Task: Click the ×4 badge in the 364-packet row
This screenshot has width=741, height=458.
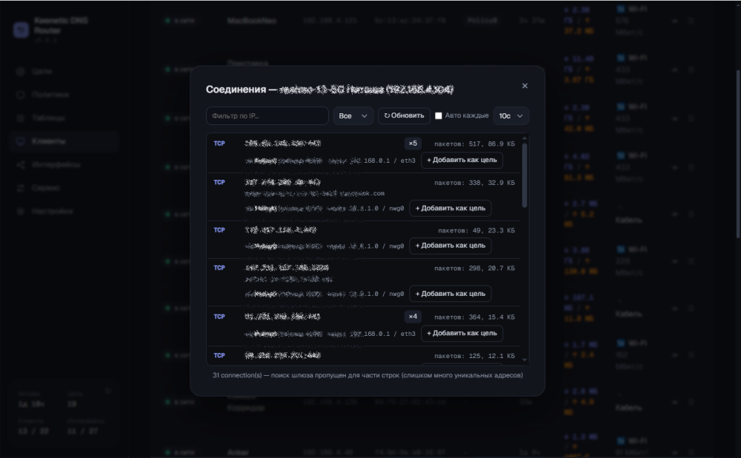Action: pyautogui.click(x=413, y=317)
